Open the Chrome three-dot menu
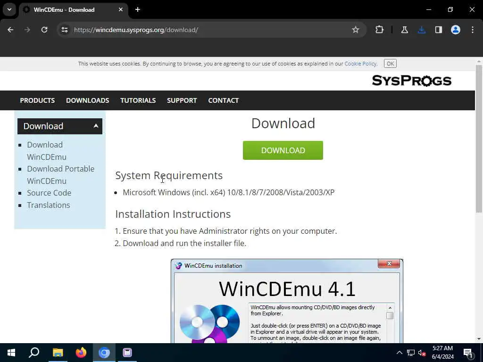483x362 pixels. (473, 30)
